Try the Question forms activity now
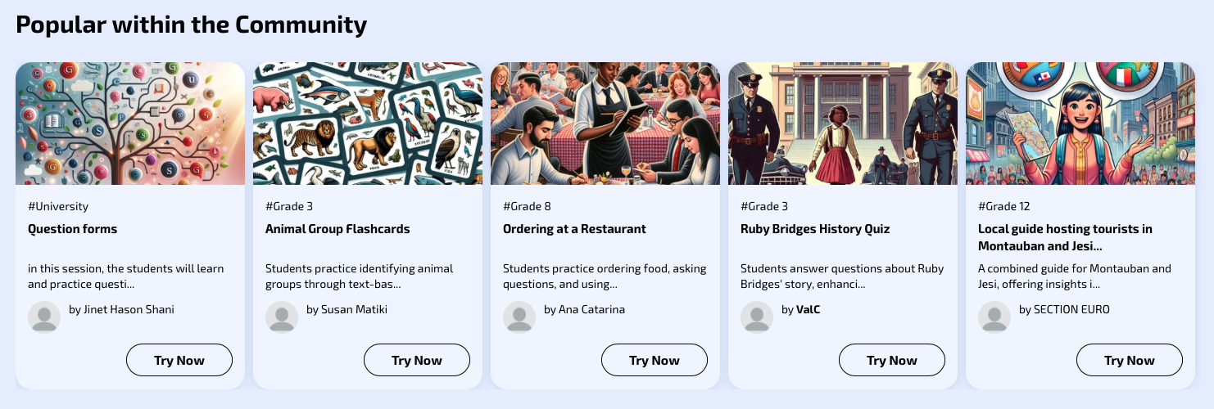This screenshot has height=409, width=1214. (x=179, y=360)
